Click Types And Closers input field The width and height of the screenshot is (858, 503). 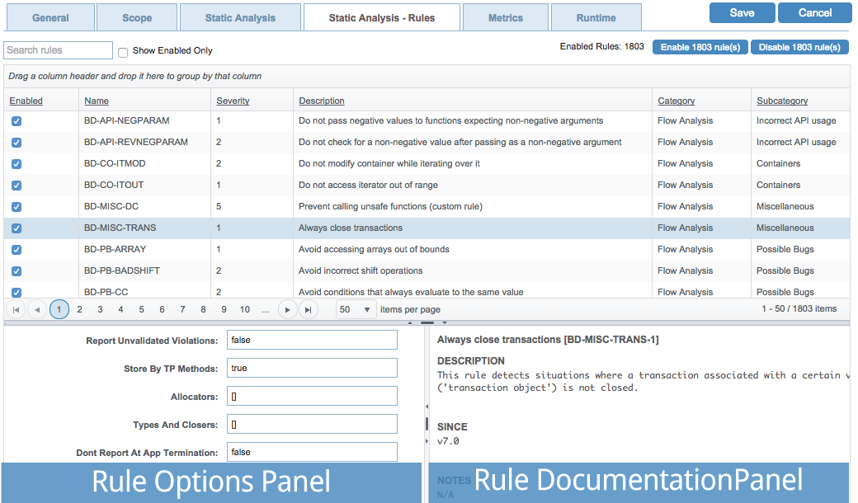click(x=312, y=425)
